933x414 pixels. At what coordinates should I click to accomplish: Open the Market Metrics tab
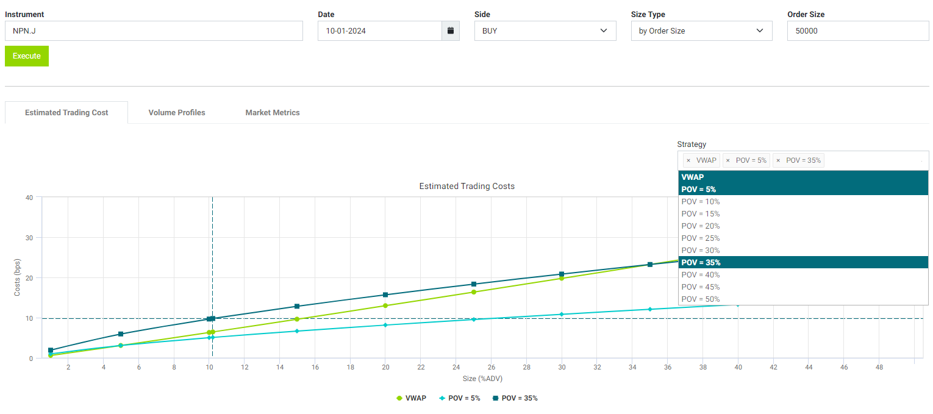[273, 112]
